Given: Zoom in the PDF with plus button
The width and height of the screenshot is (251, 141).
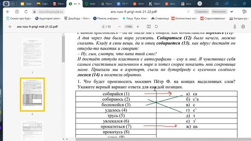Looking at the screenshot, I should coord(138,27).
